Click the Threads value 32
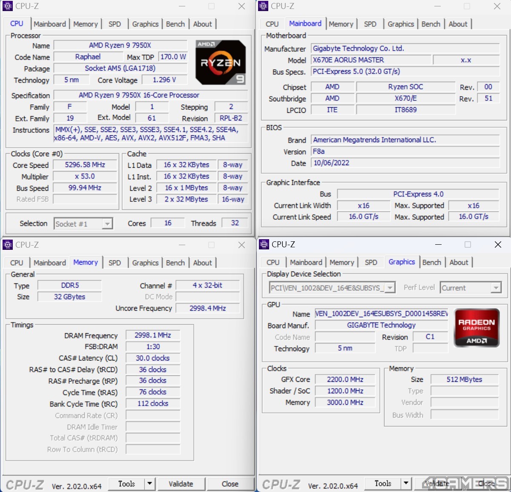 point(235,223)
